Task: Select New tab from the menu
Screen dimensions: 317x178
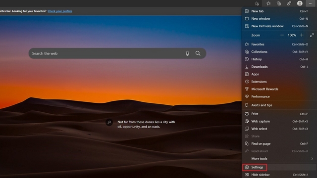Action: click(279, 11)
